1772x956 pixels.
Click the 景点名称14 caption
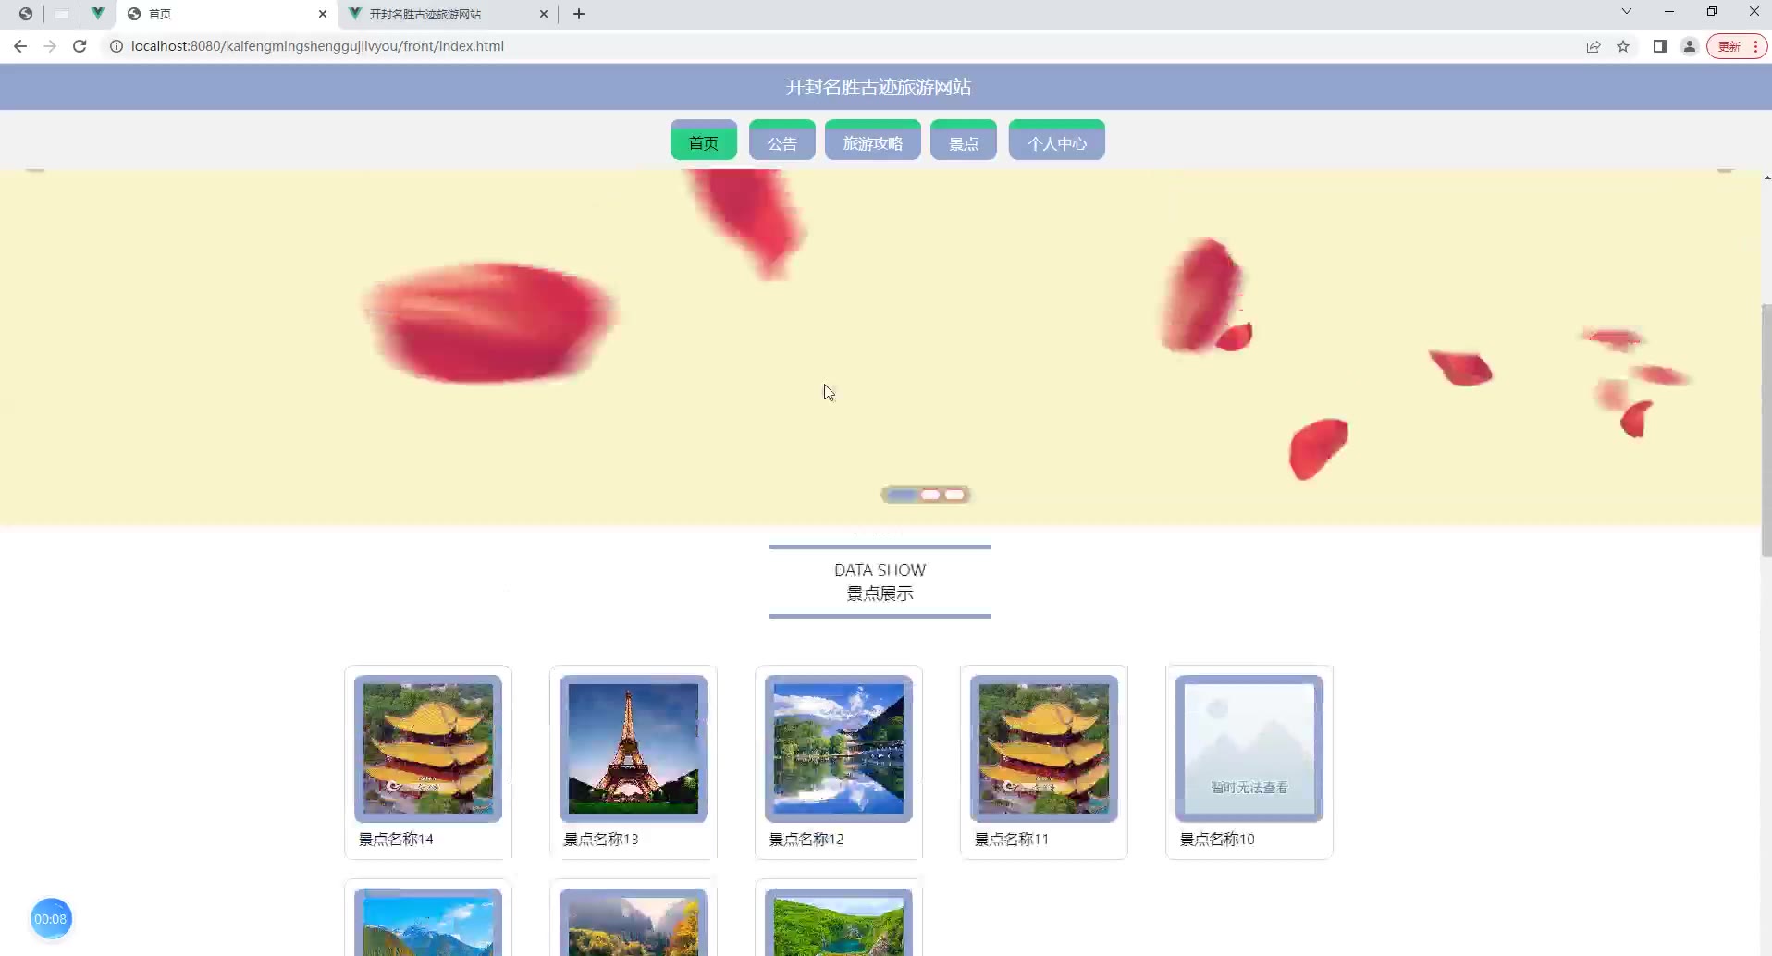pyautogui.click(x=396, y=840)
